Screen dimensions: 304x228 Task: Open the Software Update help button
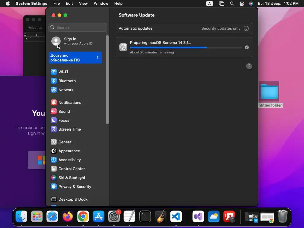pos(249,66)
